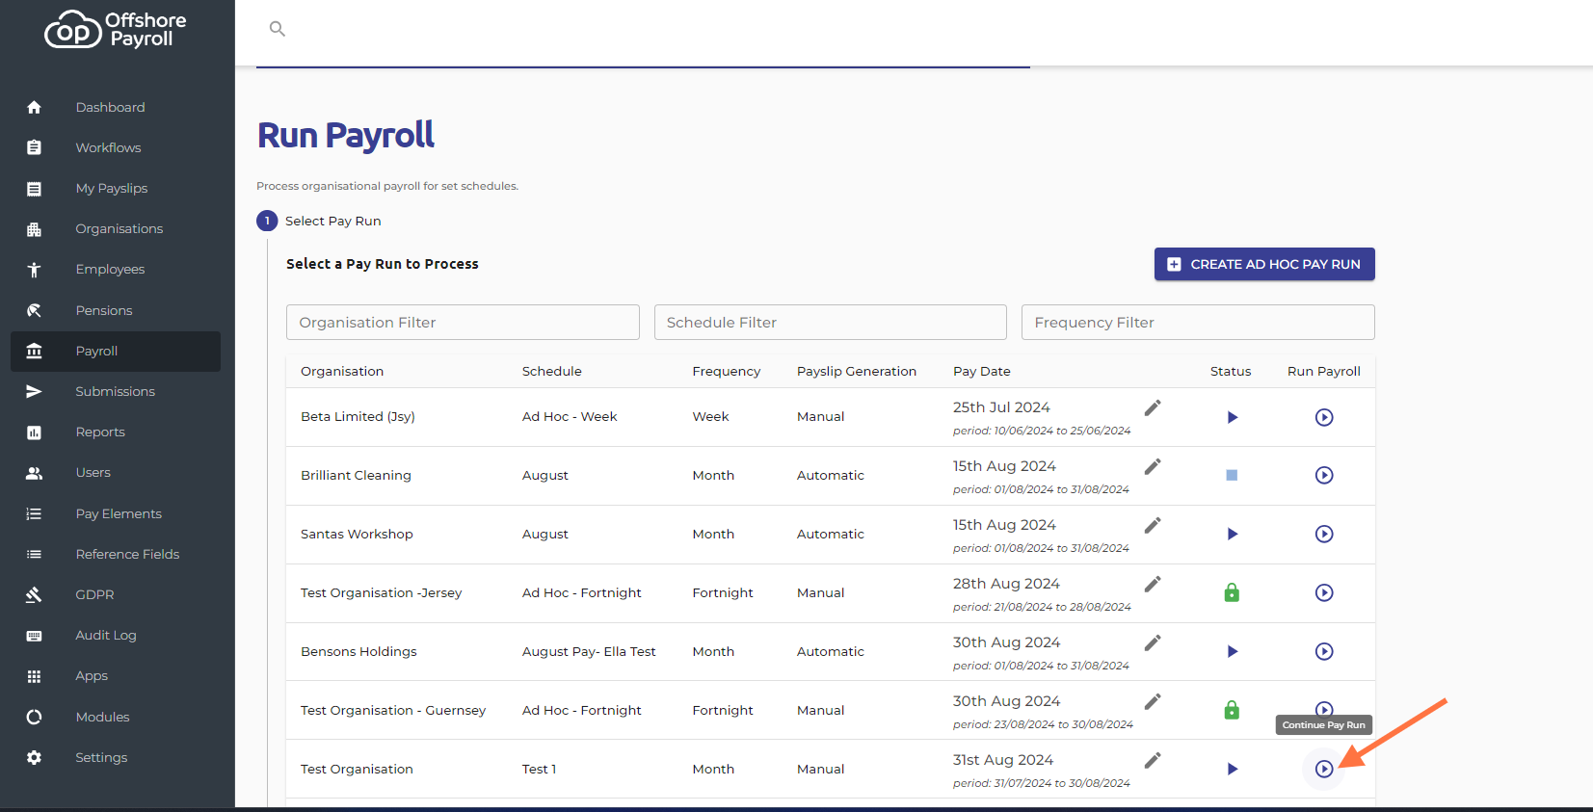This screenshot has width=1593, height=812.
Task: Run payroll for Santas Workshop
Action: pyautogui.click(x=1324, y=534)
